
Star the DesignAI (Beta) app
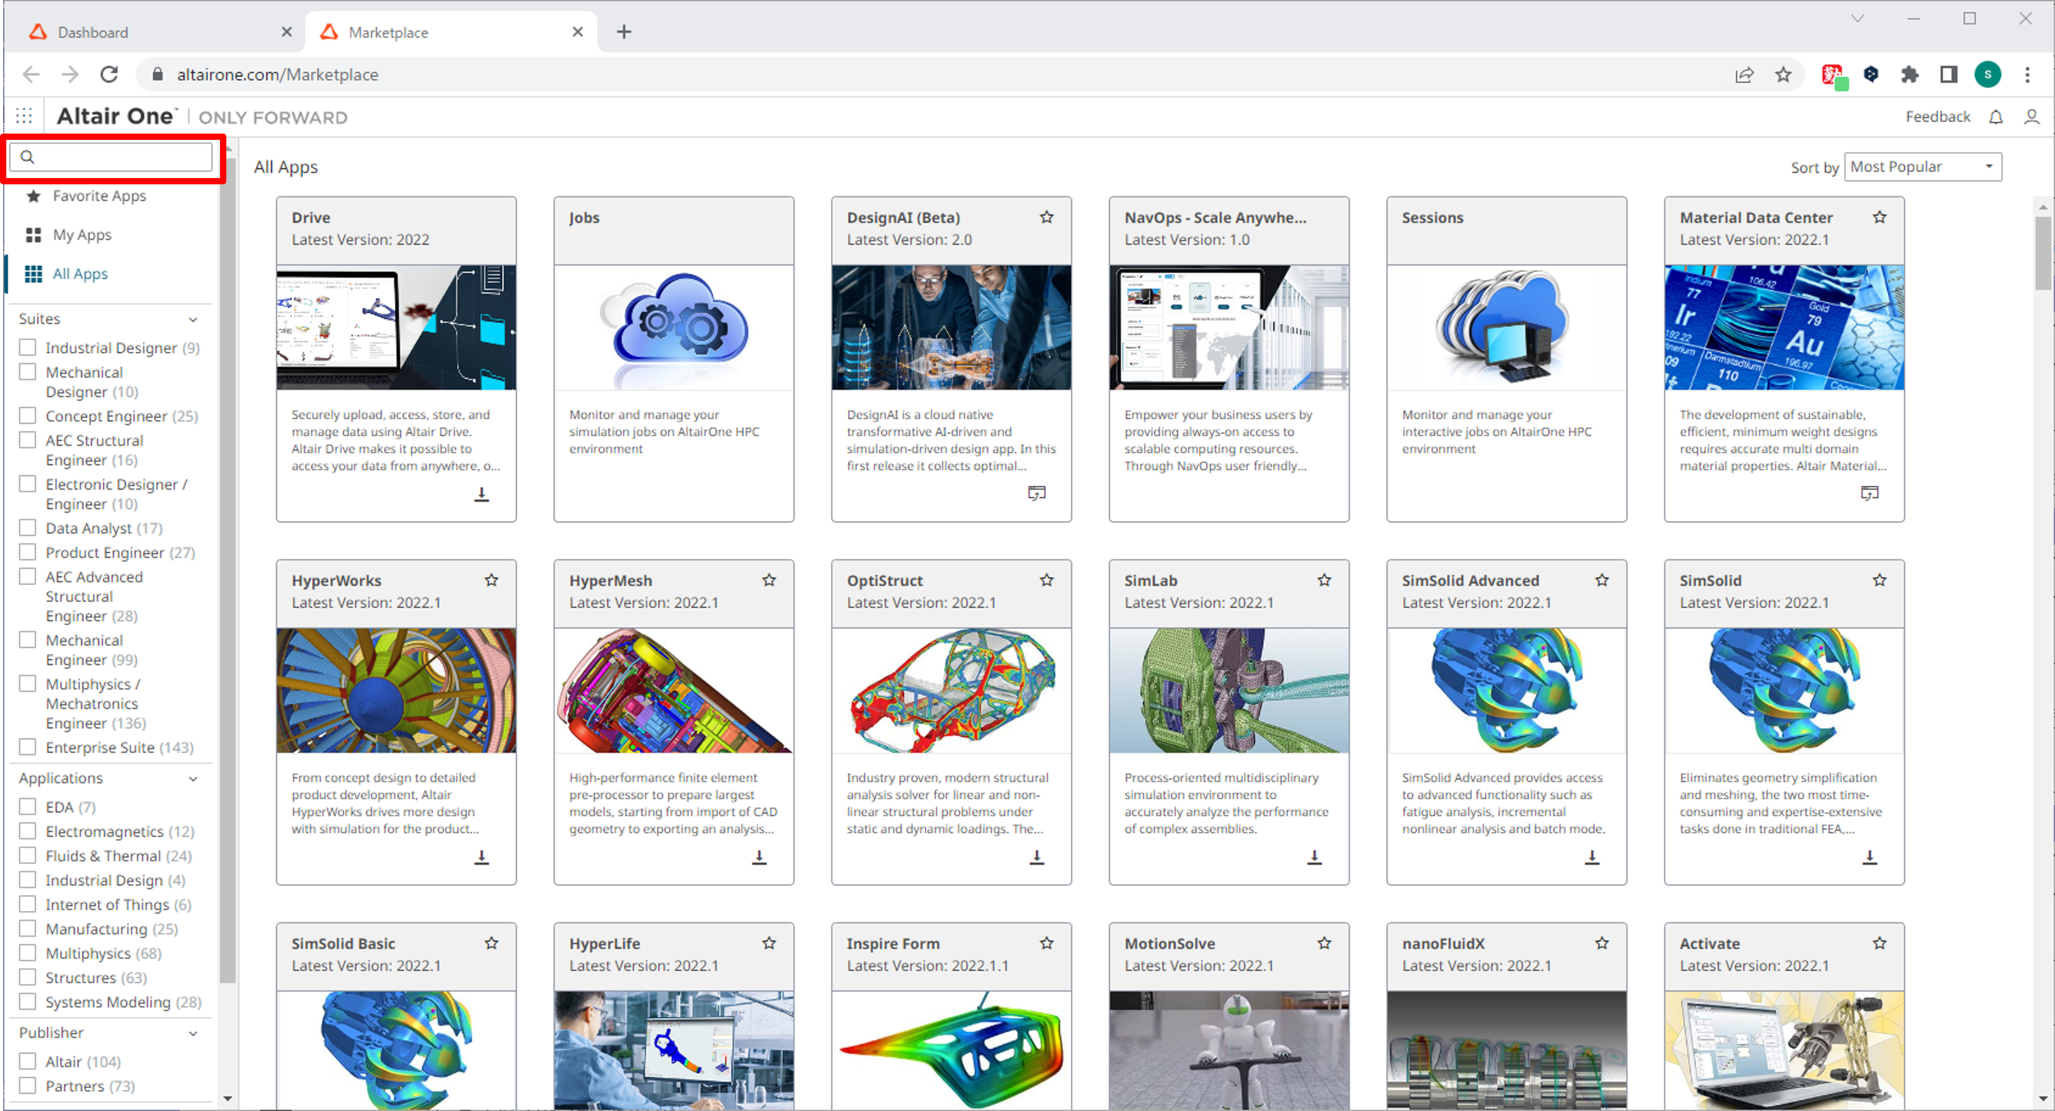1047,217
